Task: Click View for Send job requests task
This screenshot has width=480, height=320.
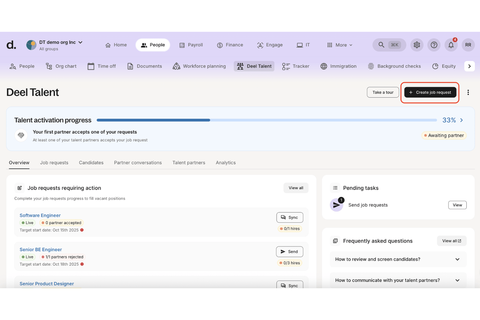Action: pos(457,205)
